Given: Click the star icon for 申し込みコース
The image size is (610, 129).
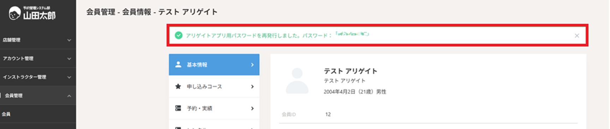Looking at the screenshot, I should pyautogui.click(x=178, y=86).
